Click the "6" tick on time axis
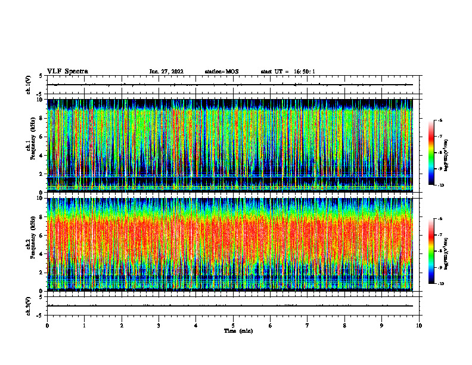Screen dimensions: 472x365 (x=271, y=326)
